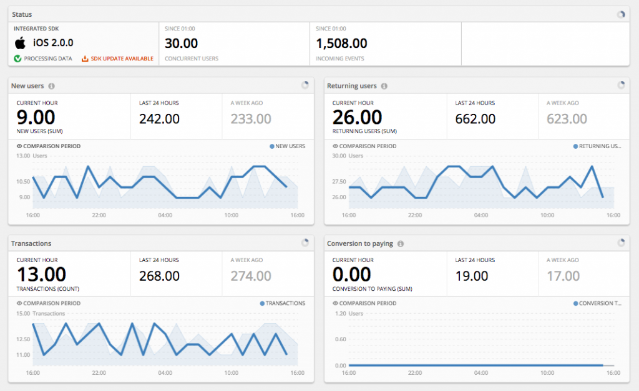This screenshot has width=639, height=391.
Task: Click the SDK Update Available link
Action: pos(122,59)
